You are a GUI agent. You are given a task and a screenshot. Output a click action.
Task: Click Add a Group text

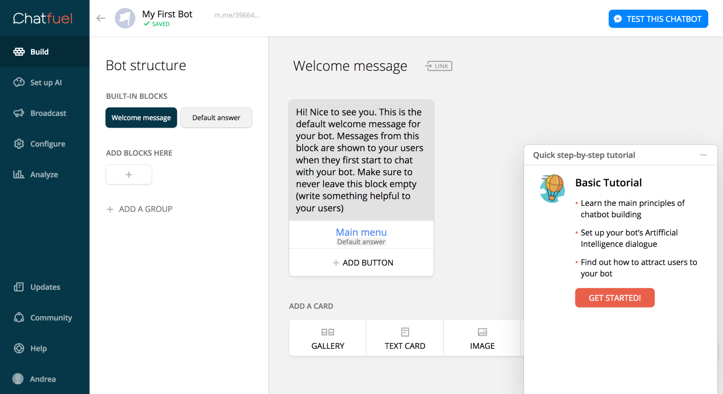[x=145, y=209]
